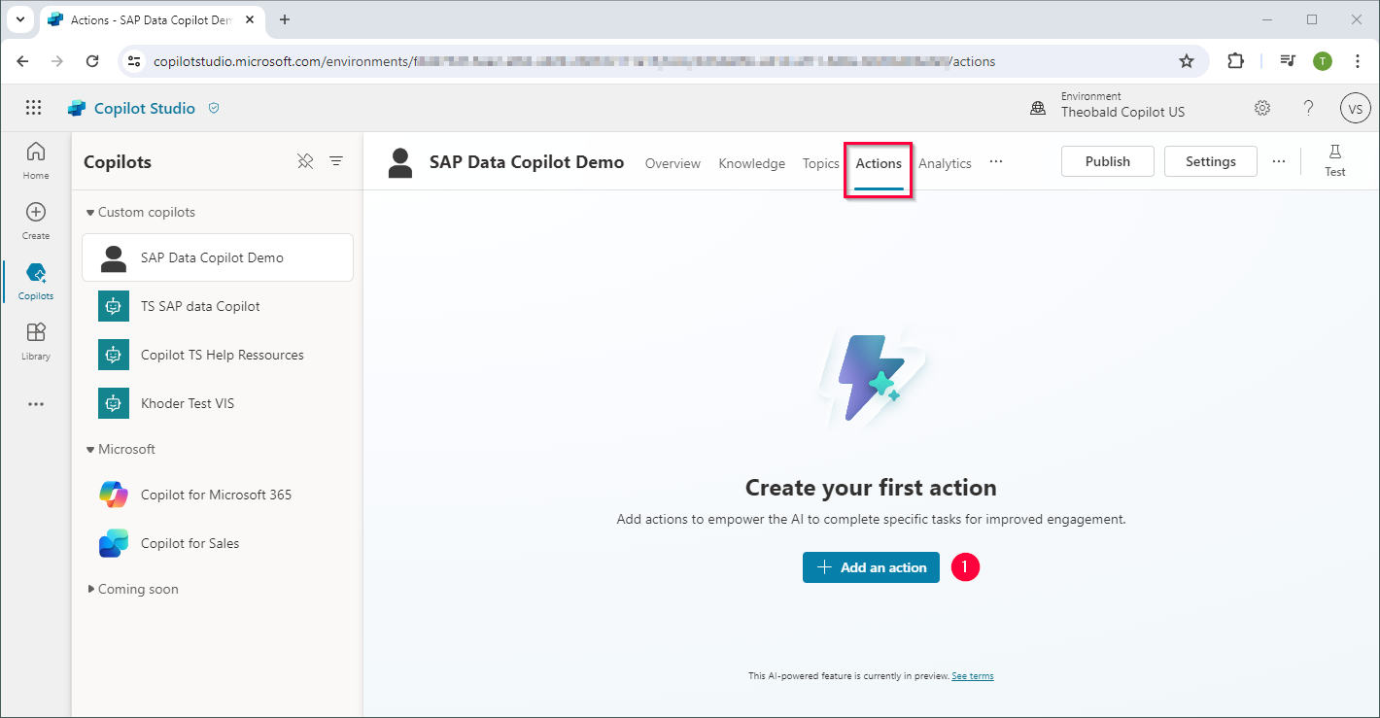This screenshot has height=718, width=1380.
Task: Open the VS account avatar
Action: [1355, 108]
